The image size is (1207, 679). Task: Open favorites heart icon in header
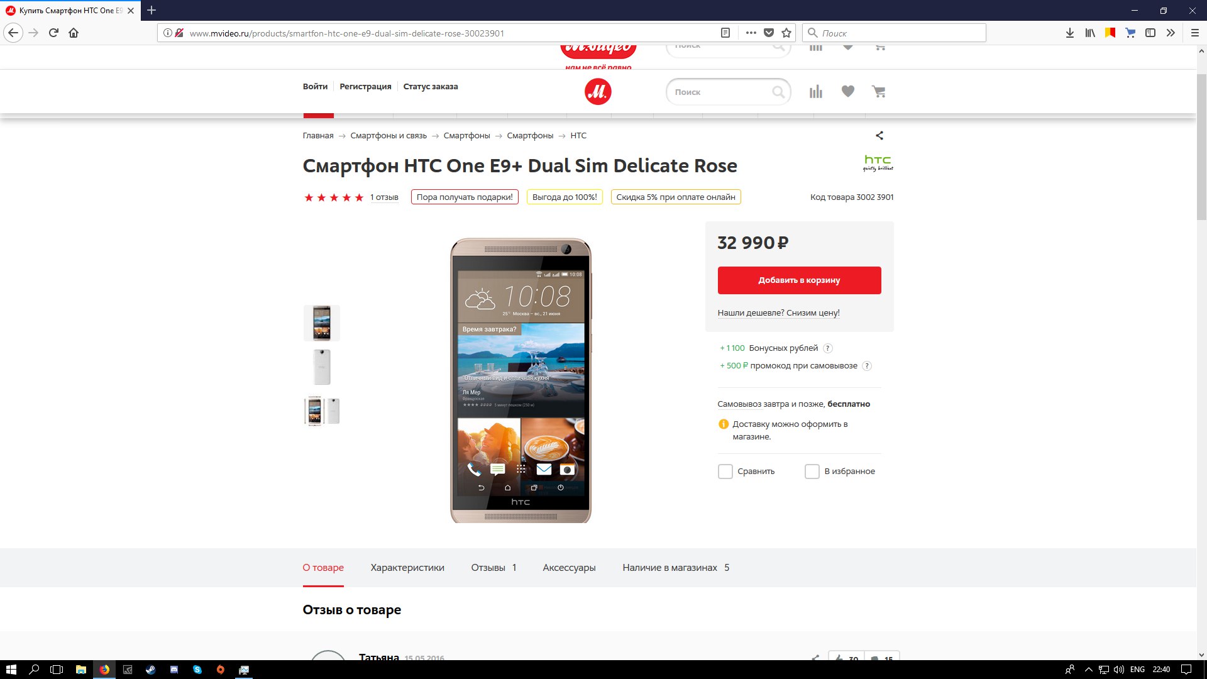848,92
